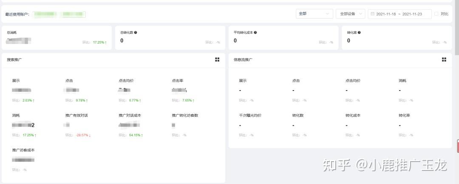Open date range 2021-11-18 ~ 2021-11-23 picker
Viewport: 459px width, 184px height.
click(399, 14)
